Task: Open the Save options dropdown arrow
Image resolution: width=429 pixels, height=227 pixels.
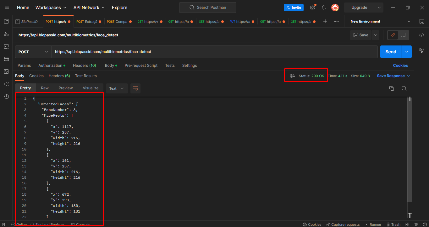Action: point(376,35)
